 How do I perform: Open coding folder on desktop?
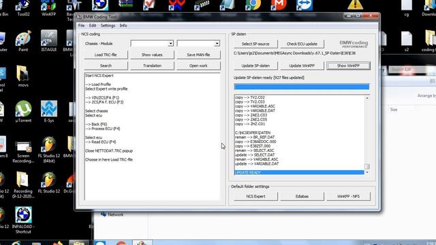(x=430, y=41)
